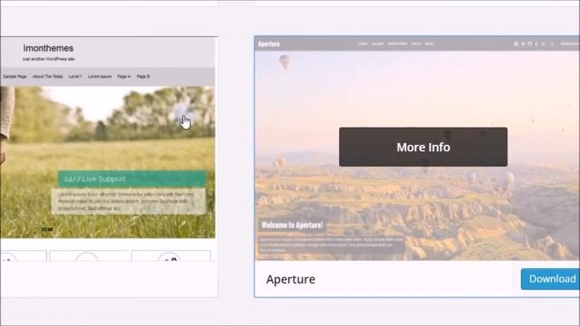This screenshot has width=580, height=326.
Task: Open More Info for the Aperture theme
Action: (x=423, y=147)
